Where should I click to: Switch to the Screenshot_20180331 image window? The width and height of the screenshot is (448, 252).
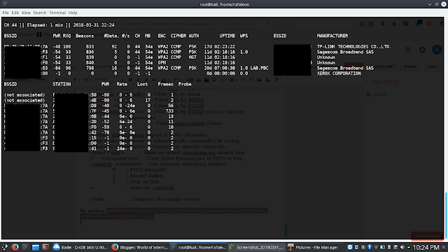pos(257,247)
